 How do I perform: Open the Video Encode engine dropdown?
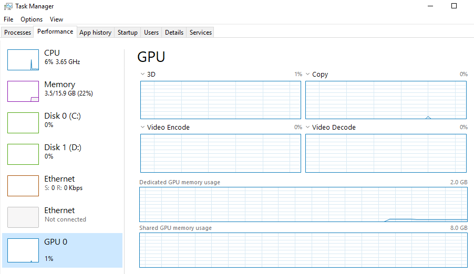tap(143, 128)
